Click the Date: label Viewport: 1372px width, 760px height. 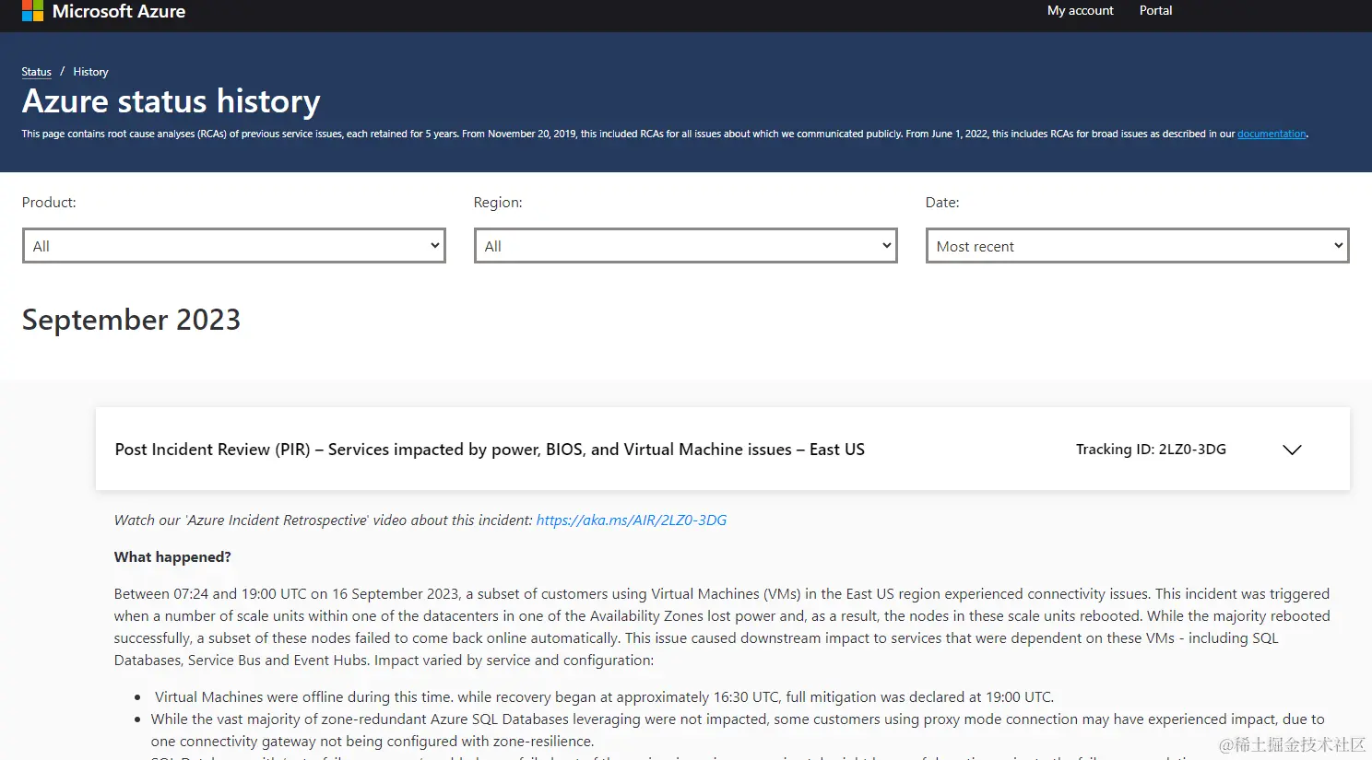pos(942,203)
